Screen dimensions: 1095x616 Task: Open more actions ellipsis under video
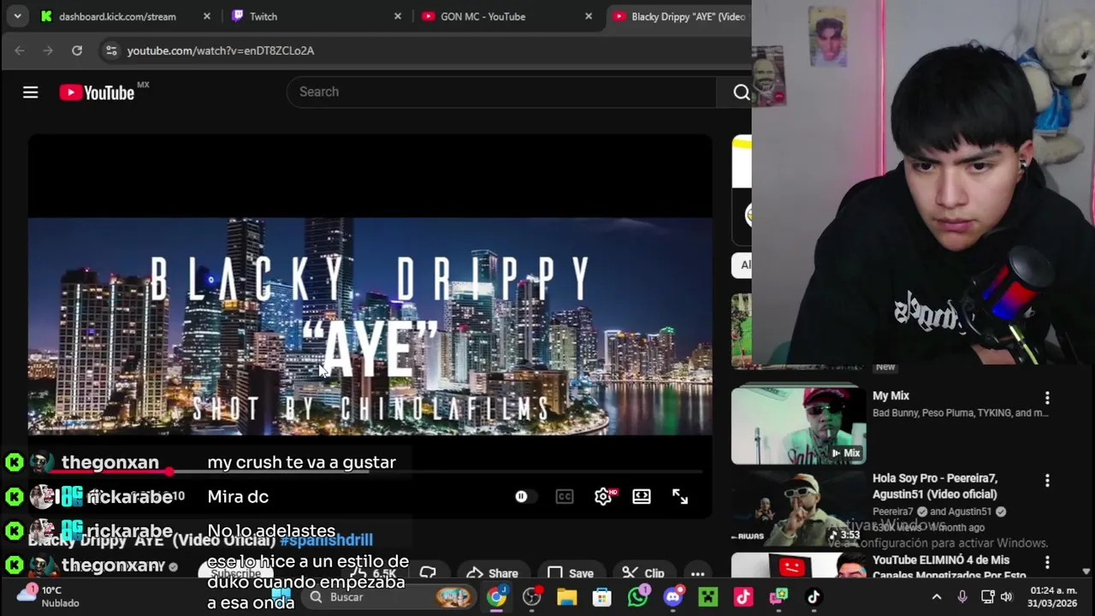click(x=698, y=573)
